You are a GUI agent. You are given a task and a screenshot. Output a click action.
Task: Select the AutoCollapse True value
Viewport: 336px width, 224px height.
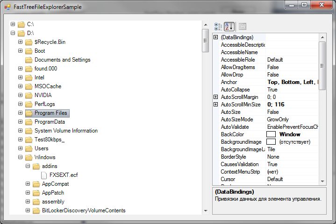click(x=272, y=90)
